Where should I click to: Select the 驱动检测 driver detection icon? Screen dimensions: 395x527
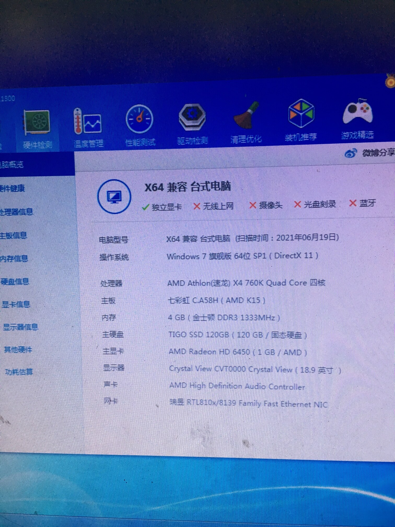pyautogui.click(x=192, y=117)
